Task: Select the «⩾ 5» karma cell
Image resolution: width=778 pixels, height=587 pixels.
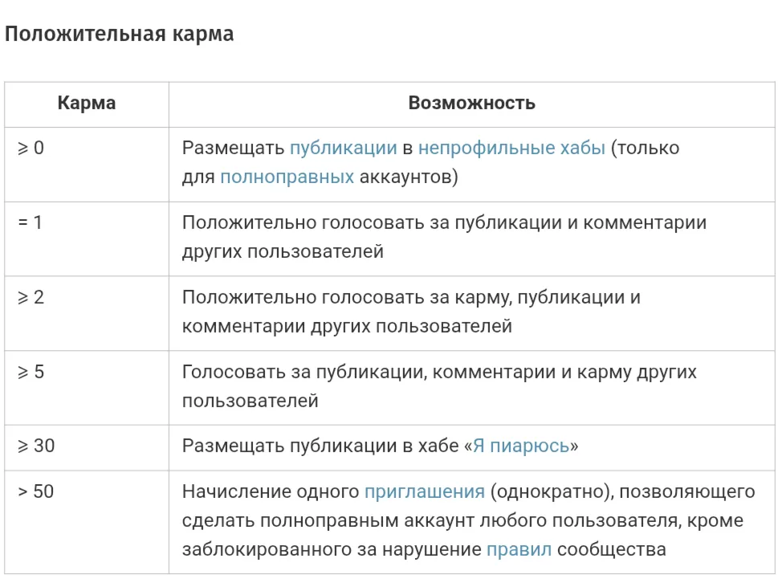Action: (31, 372)
